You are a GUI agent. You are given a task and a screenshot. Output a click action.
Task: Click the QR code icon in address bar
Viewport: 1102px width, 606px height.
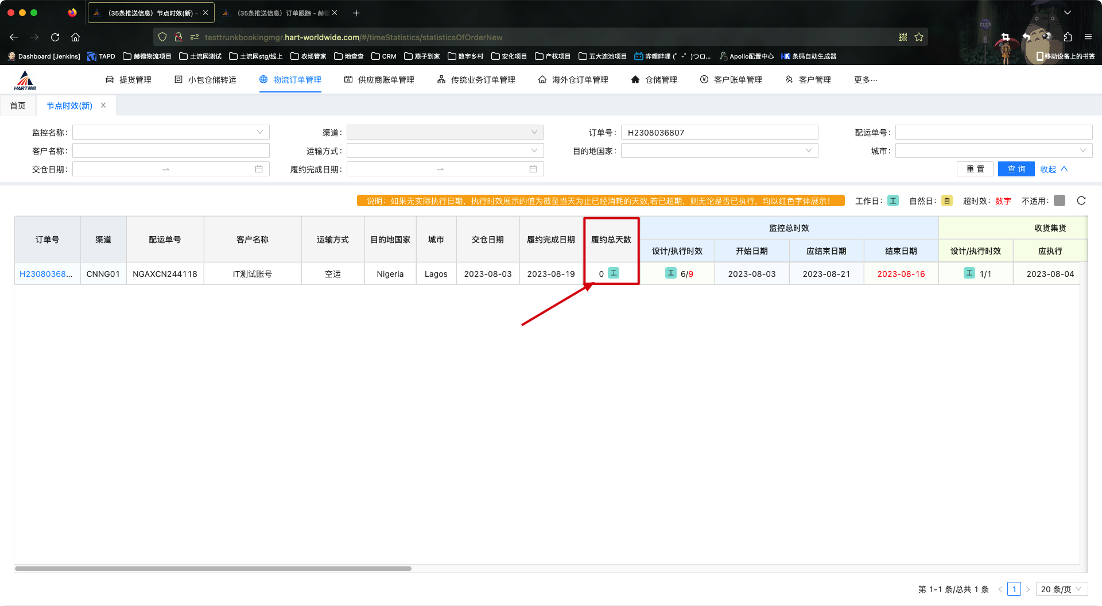coord(903,37)
